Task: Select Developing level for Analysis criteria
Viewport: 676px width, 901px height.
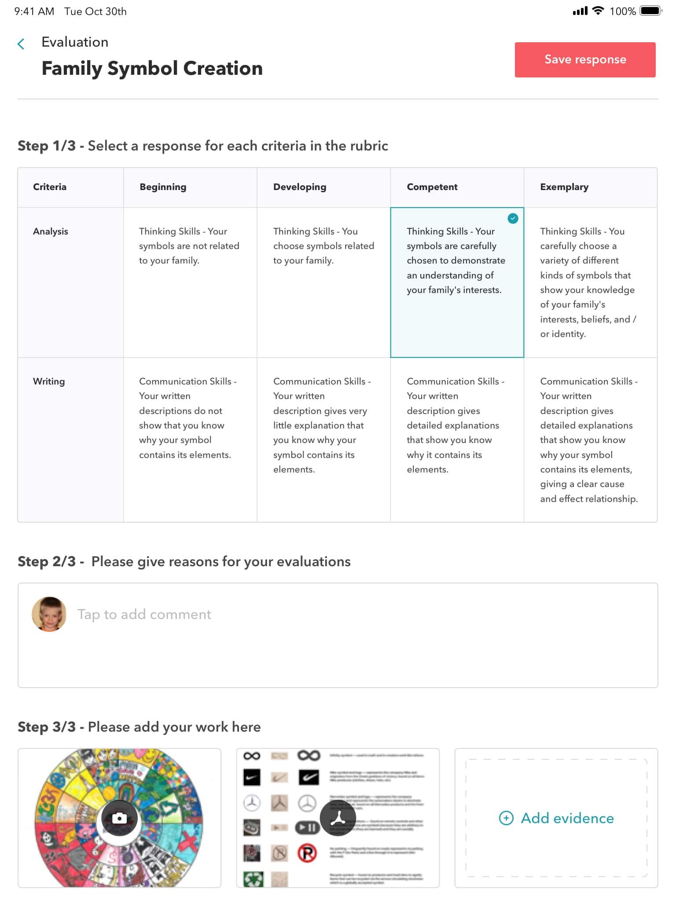Action: (323, 282)
